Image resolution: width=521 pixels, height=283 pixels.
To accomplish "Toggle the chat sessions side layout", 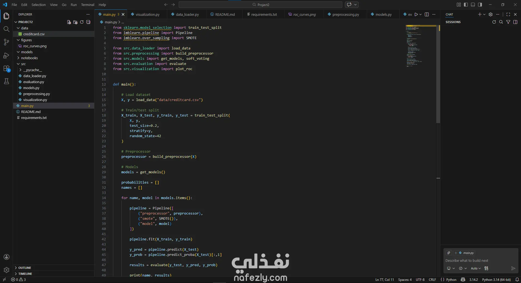I will tap(515, 22).
